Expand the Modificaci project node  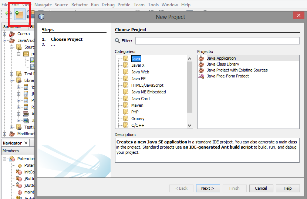4,134
